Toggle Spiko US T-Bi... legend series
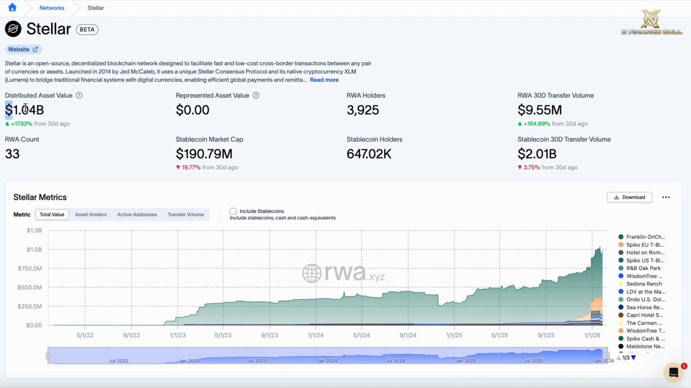Viewport: 691px width, 388px height. coord(642,260)
